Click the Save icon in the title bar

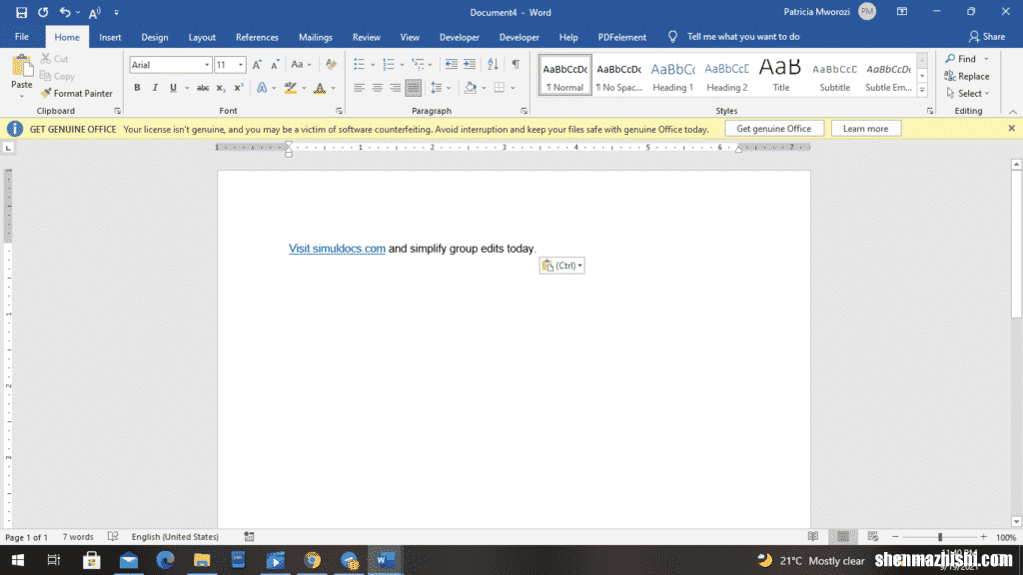click(x=21, y=12)
